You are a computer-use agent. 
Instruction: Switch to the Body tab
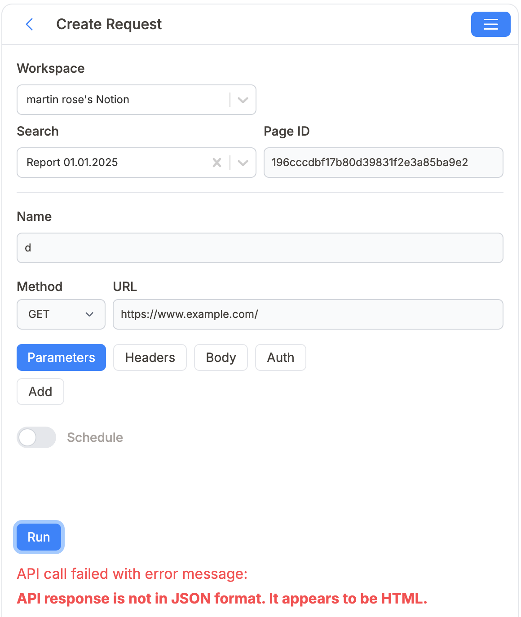coord(221,357)
